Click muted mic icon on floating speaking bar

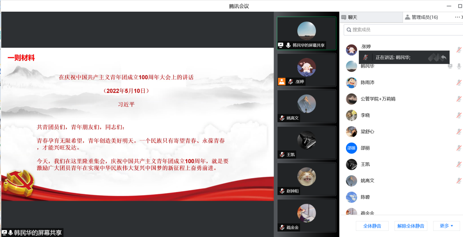click(x=365, y=57)
